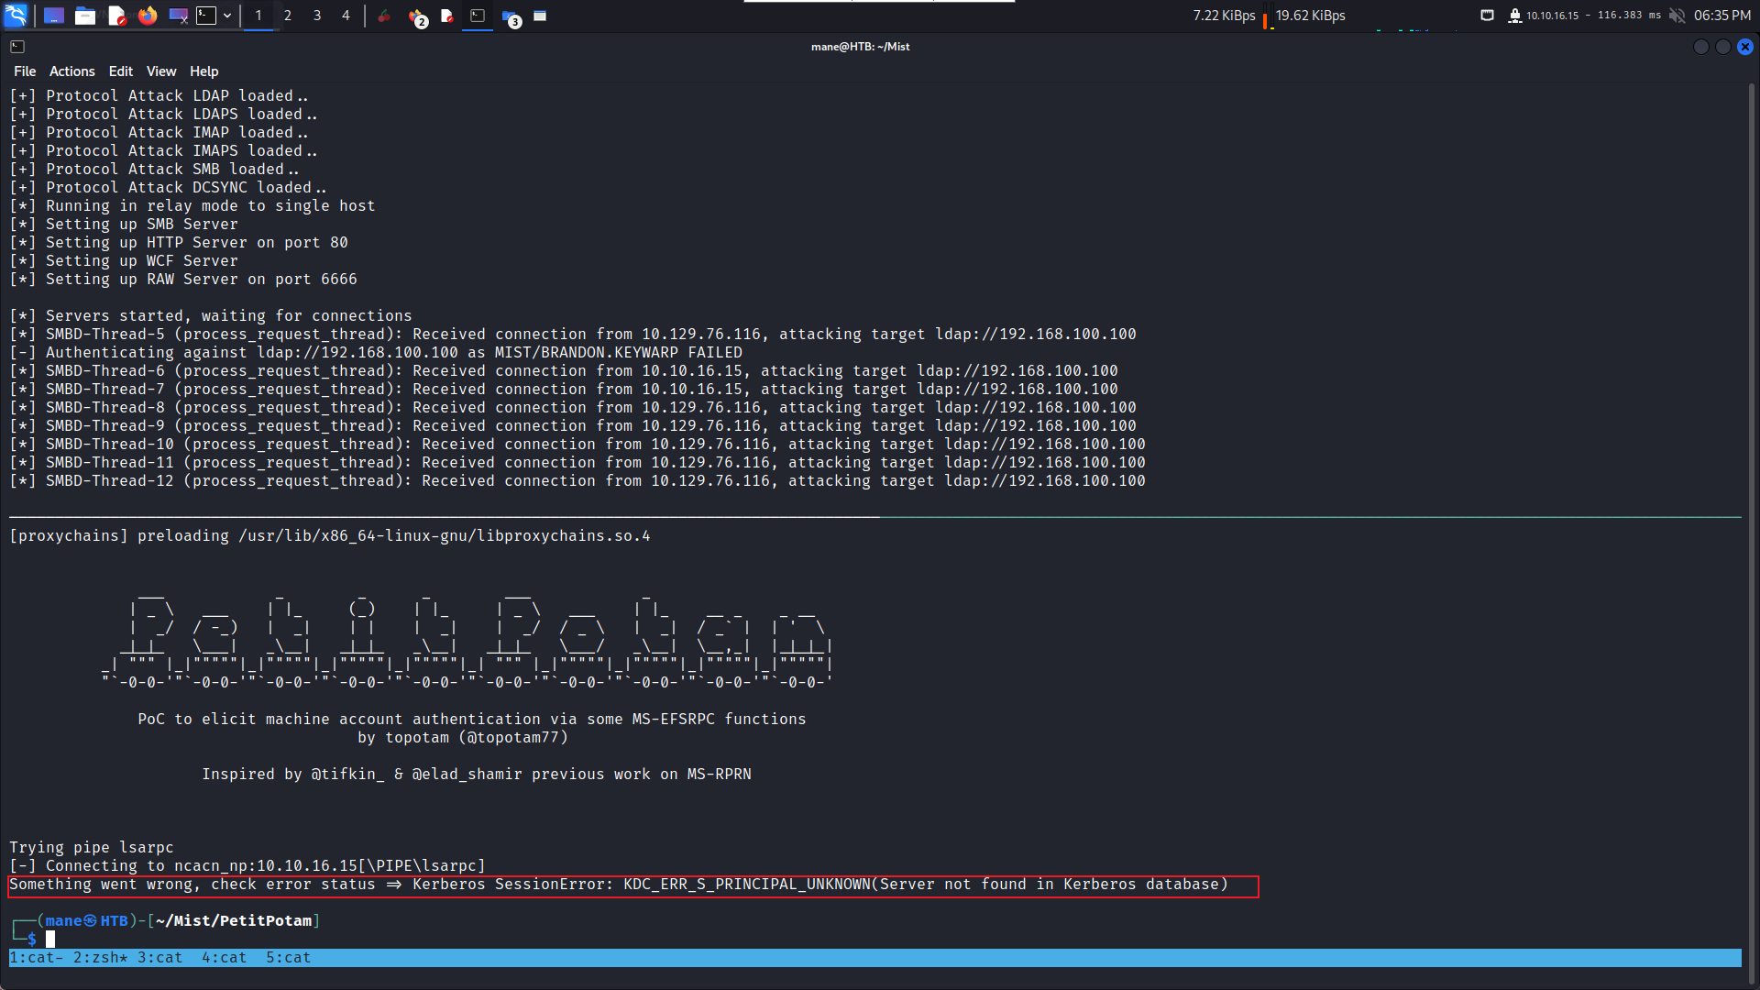Click the shell prompt cursor
This screenshot has width=1760, height=990.
pyautogui.click(x=50, y=940)
